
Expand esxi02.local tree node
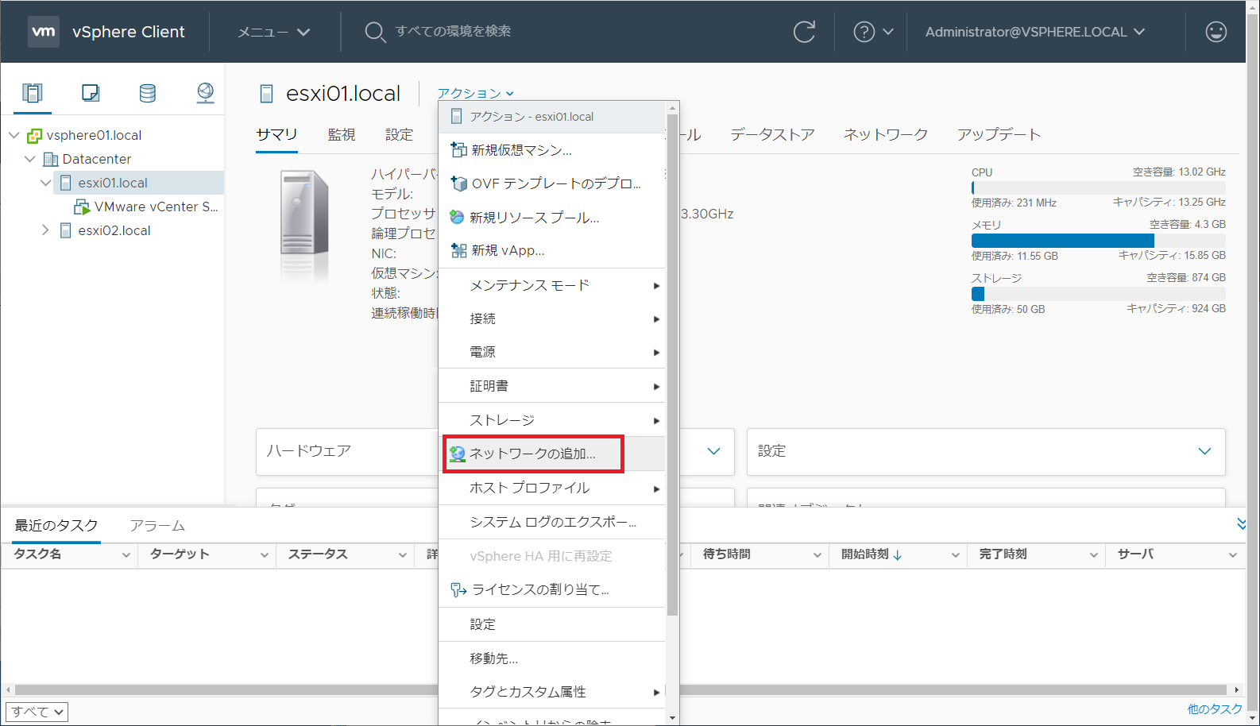pyautogui.click(x=45, y=230)
